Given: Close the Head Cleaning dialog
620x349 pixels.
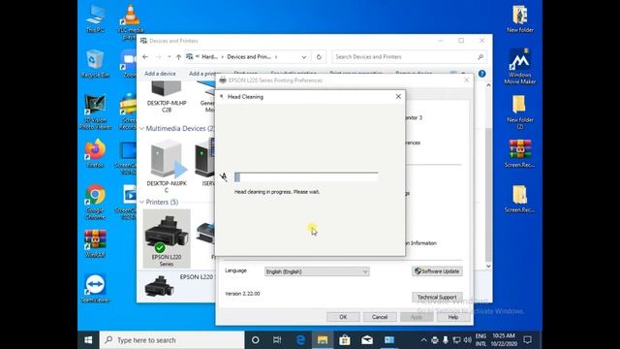Looking at the screenshot, I should (x=398, y=97).
